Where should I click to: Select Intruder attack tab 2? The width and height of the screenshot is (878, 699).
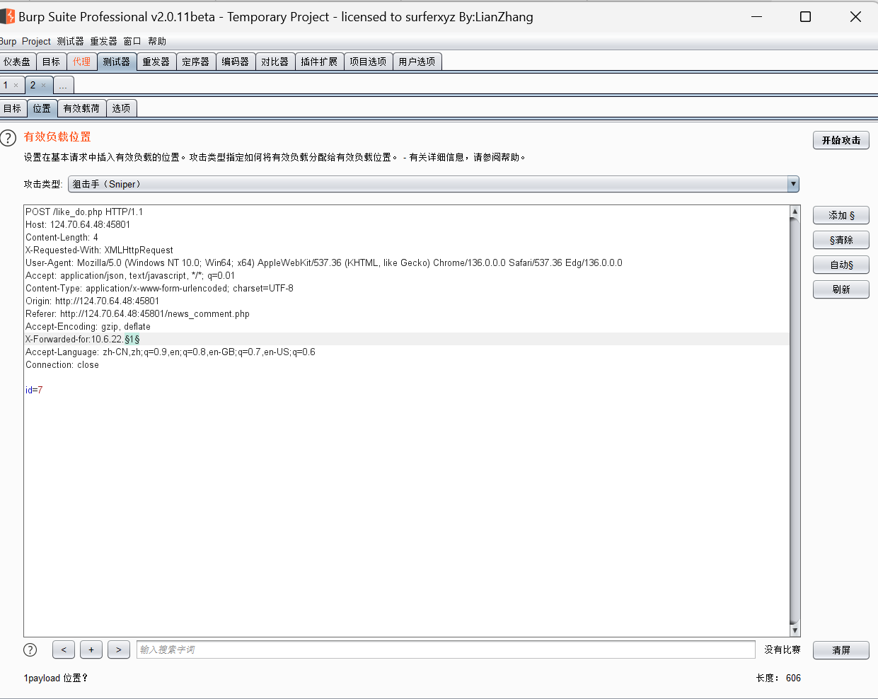[33, 85]
